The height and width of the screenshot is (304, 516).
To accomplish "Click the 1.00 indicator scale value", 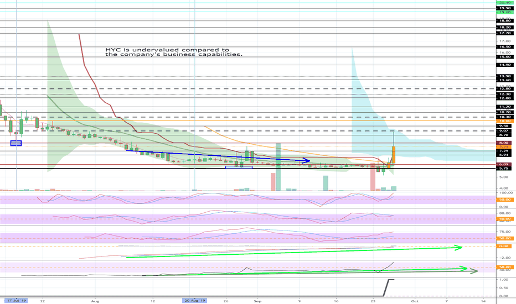I will [505, 280].
